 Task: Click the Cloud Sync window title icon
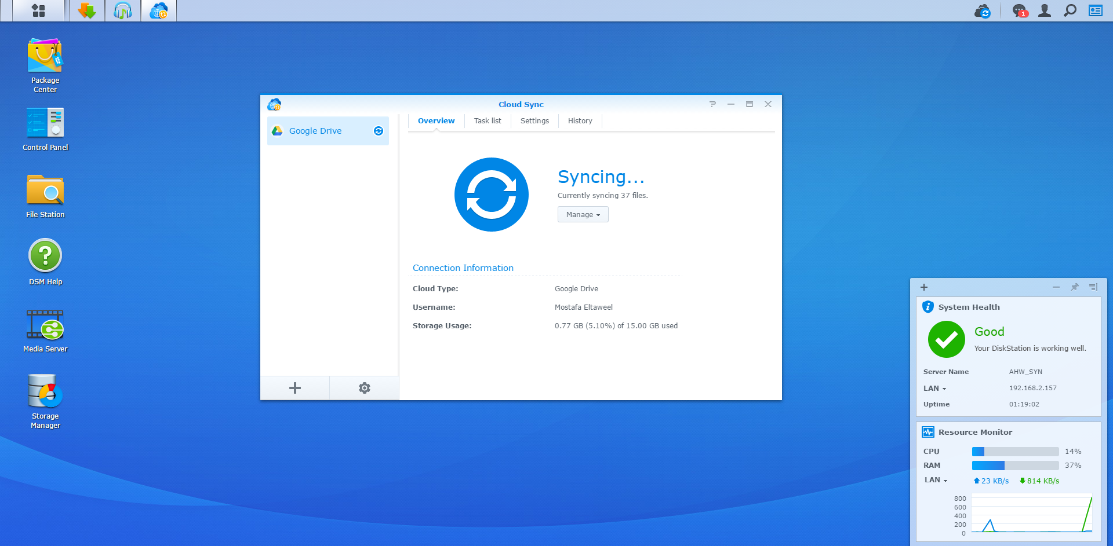[x=274, y=105]
